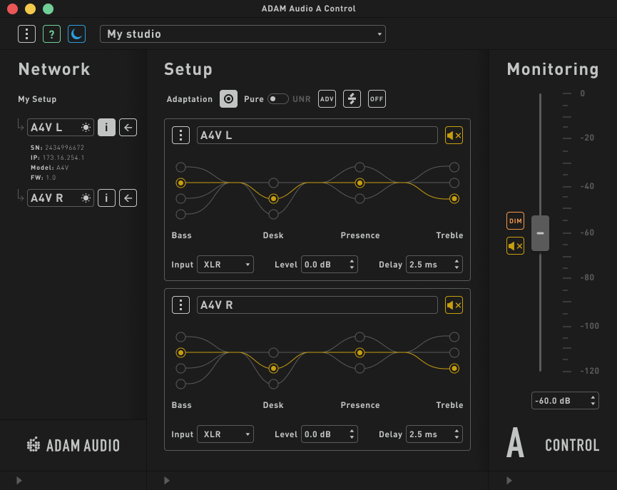617x490 pixels.
Task: Turn adaptation OFF
Action: [x=377, y=98]
